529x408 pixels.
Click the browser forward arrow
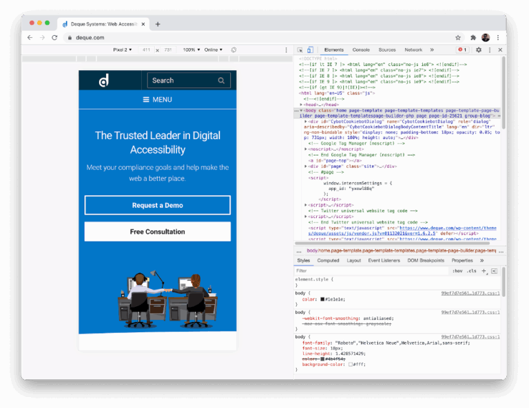(42, 37)
